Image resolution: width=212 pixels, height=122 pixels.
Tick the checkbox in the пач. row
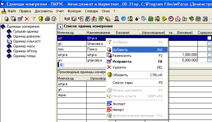(x=209, y=49)
